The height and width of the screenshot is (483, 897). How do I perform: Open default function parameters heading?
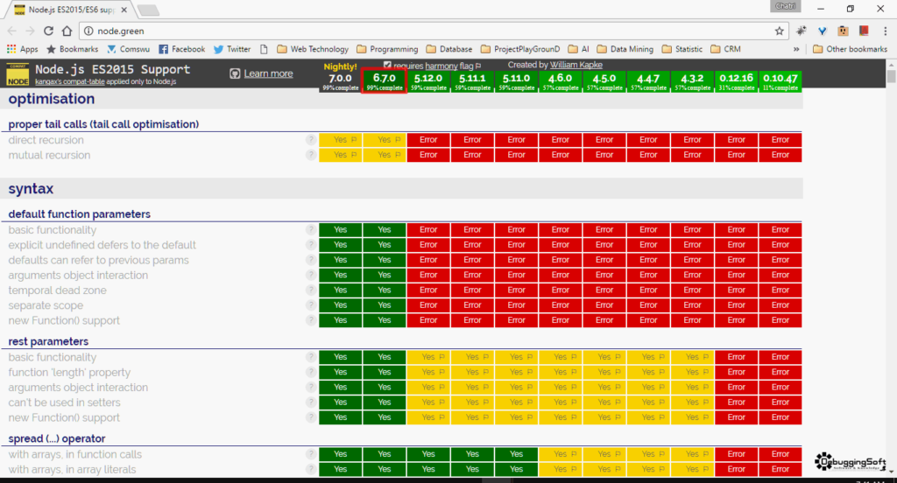click(80, 214)
